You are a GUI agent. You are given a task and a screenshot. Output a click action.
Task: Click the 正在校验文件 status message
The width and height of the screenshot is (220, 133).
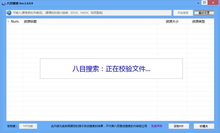click(x=111, y=69)
